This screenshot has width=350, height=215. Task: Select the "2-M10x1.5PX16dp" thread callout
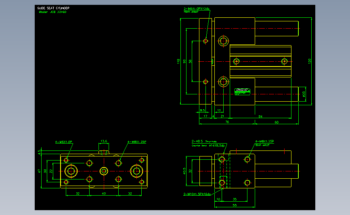[197, 194]
